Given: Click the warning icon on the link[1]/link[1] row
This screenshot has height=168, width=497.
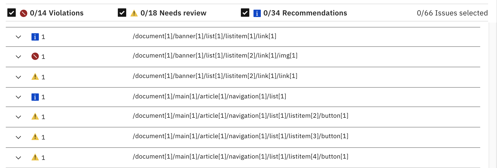Looking at the screenshot, I should (35, 77).
